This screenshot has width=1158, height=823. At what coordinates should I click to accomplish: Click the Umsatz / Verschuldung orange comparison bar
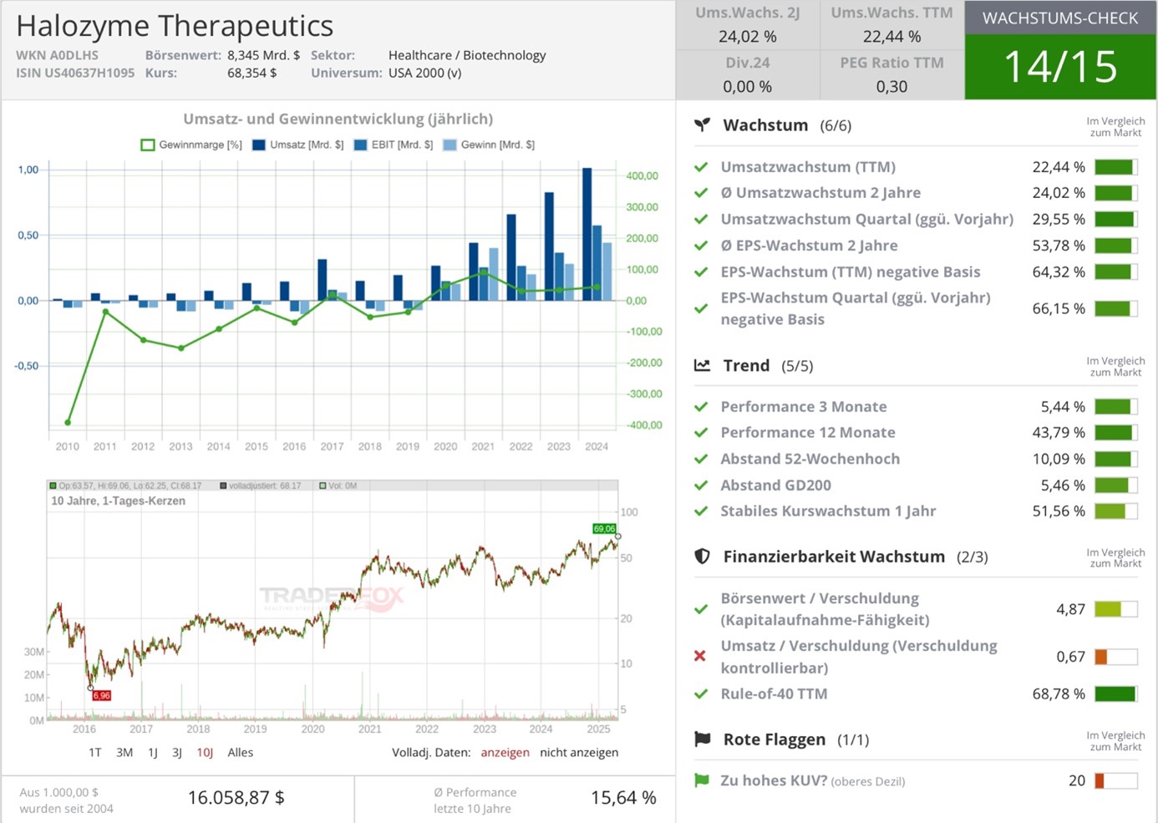coord(1115,657)
